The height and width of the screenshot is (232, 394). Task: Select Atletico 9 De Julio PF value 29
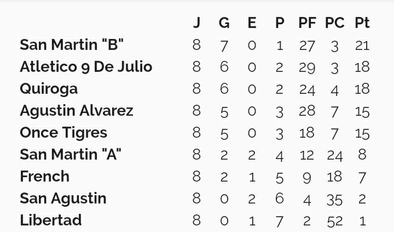(307, 67)
